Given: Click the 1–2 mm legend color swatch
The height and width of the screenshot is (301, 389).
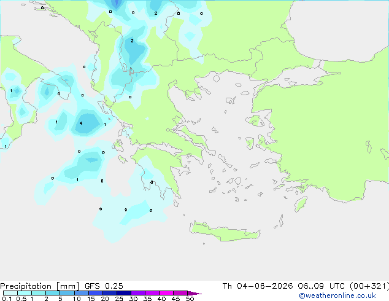Looking at the screenshot, I should click(39, 293).
